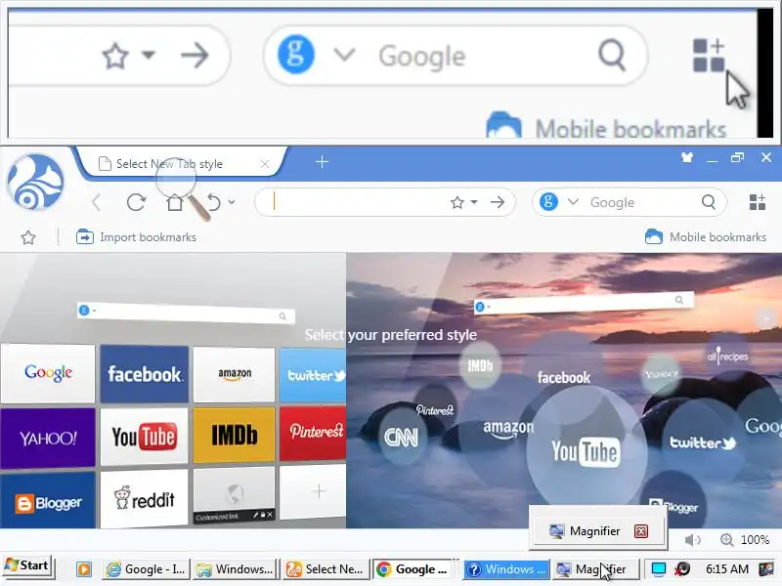Image resolution: width=782 pixels, height=586 pixels.
Task: Click the Pinterest tile in grid style
Action: 313,433
